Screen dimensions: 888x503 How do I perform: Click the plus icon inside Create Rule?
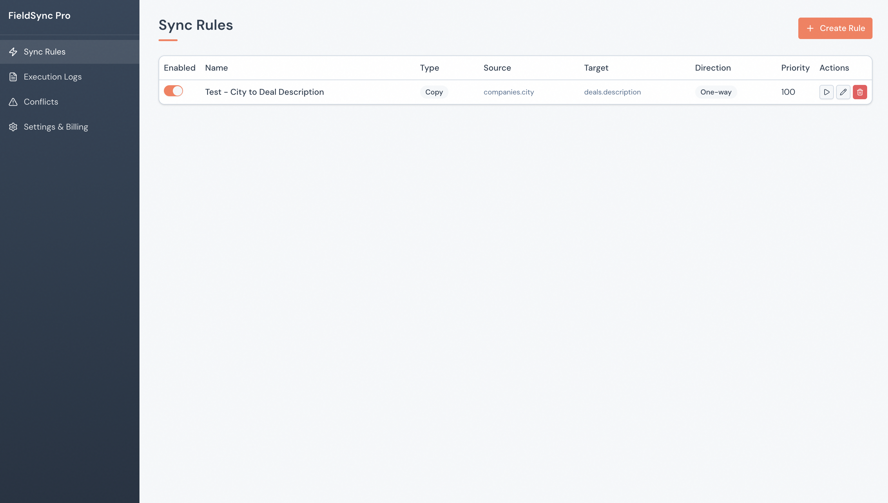[x=811, y=28]
